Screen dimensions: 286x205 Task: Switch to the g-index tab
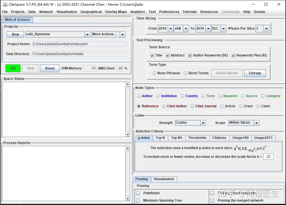click(x=144, y=138)
